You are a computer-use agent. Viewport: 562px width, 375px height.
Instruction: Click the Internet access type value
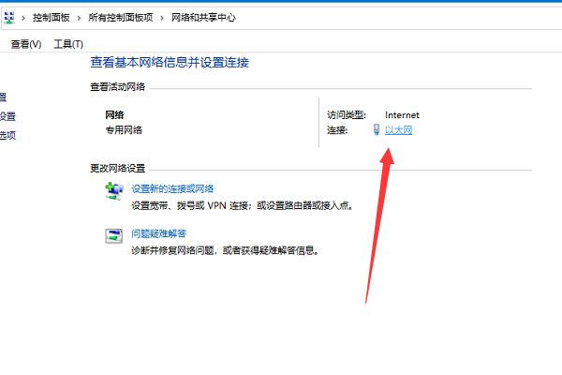click(x=402, y=114)
